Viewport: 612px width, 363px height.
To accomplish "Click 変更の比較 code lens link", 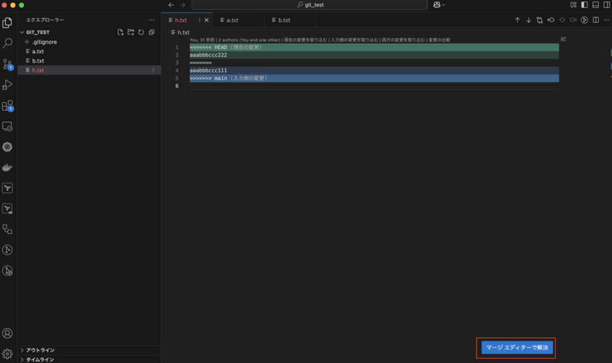I will pos(439,40).
